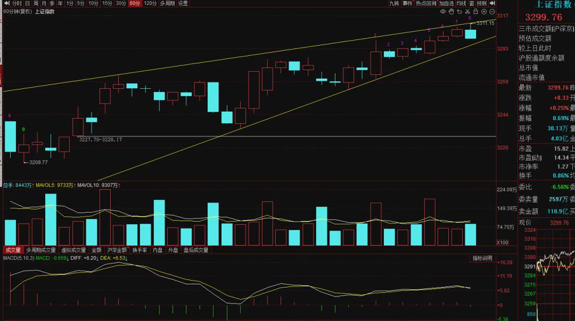Open the 均线 moving average options
This screenshot has width=575, height=321.
[x=461, y=3]
